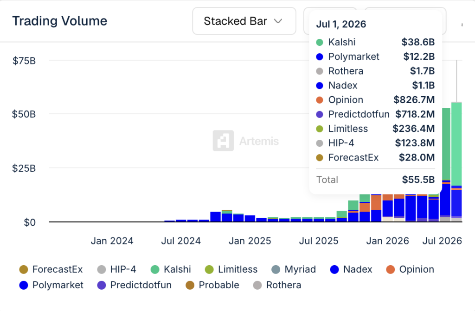Click the Jan 2026 x-axis label
This screenshot has width=475, height=311.
click(x=387, y=241)
